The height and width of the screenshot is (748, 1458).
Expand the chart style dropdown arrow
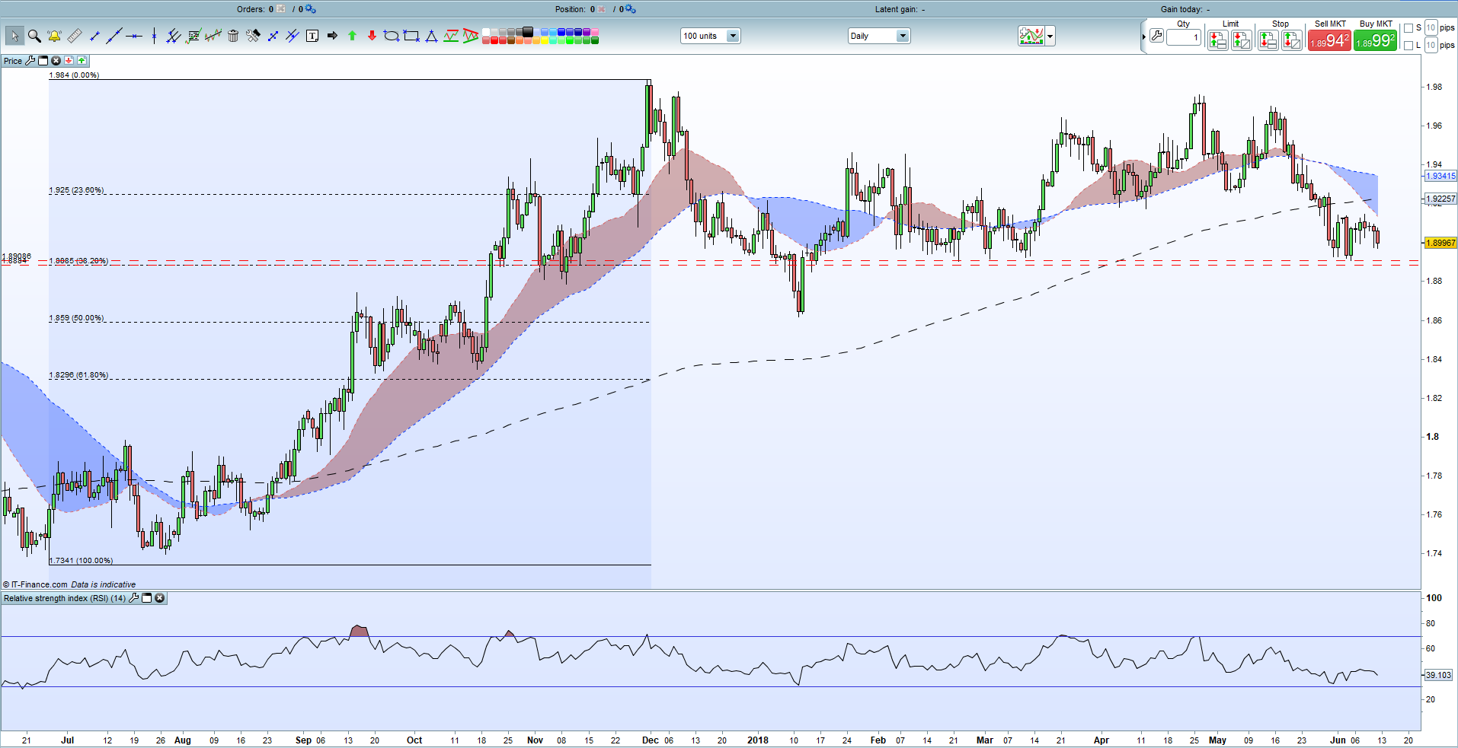pyautogui.click(x=1050, y=36)
